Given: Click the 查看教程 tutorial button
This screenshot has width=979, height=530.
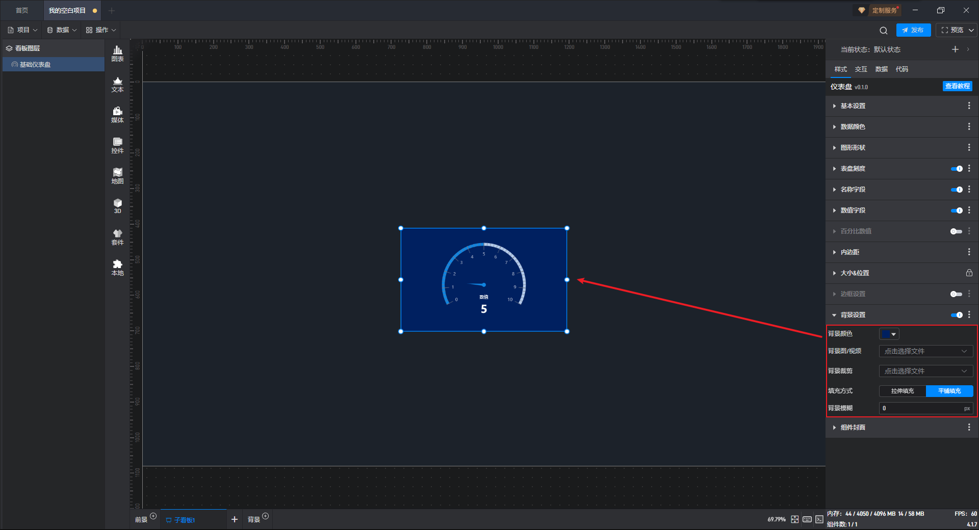Looking at the screenshot, I should 957,86.
